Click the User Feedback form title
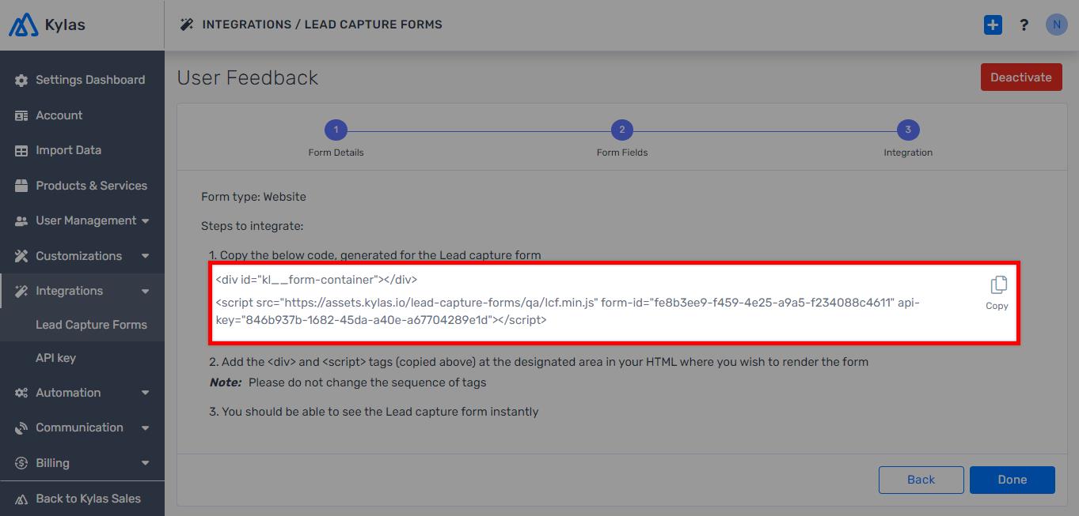1079x516 pixels. coord(248,77)
